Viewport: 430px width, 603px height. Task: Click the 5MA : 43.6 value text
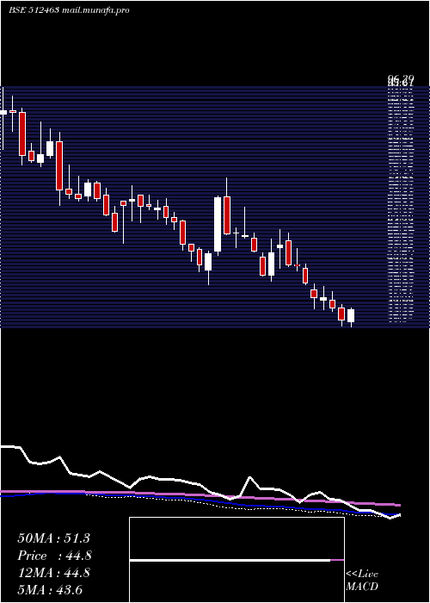(50, 590)
